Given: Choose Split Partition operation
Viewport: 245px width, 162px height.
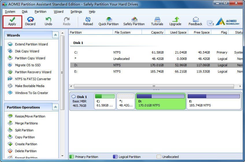Looking at the screenshot, I should pos(21,130).
